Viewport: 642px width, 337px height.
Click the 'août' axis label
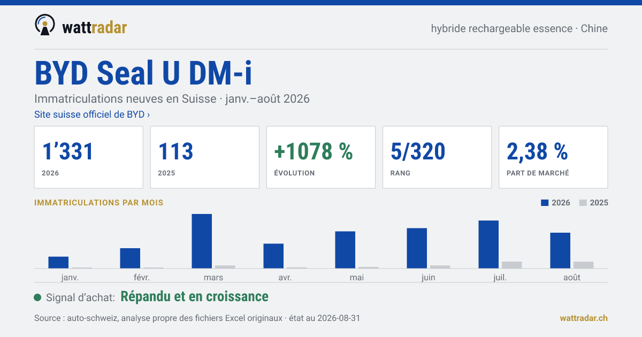pos(572,277)
